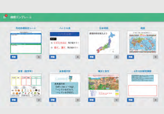Select the Japan map thumbnail

(104, 42)
